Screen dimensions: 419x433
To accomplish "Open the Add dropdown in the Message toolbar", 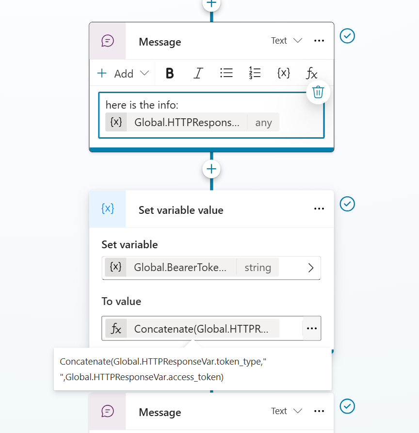I will click(x=123, y=73).
